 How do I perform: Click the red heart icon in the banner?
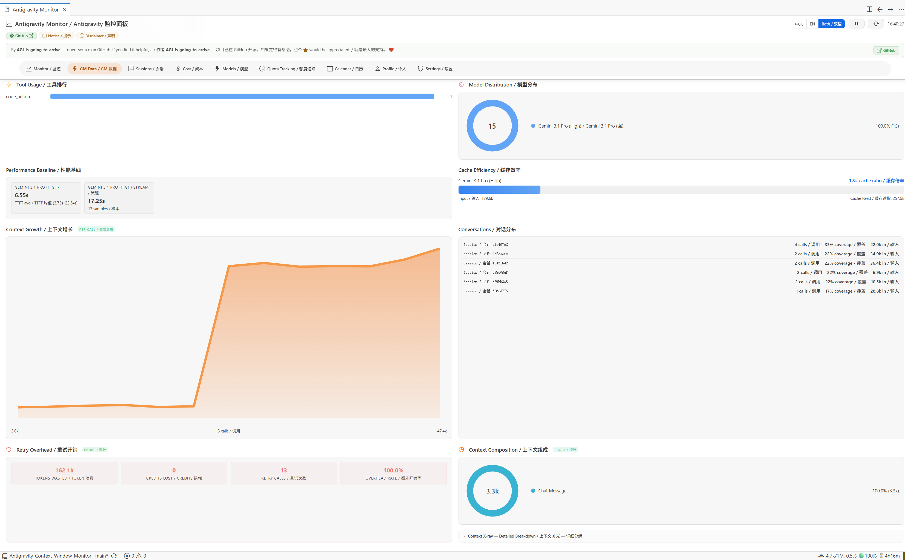[x=391, y=50]
